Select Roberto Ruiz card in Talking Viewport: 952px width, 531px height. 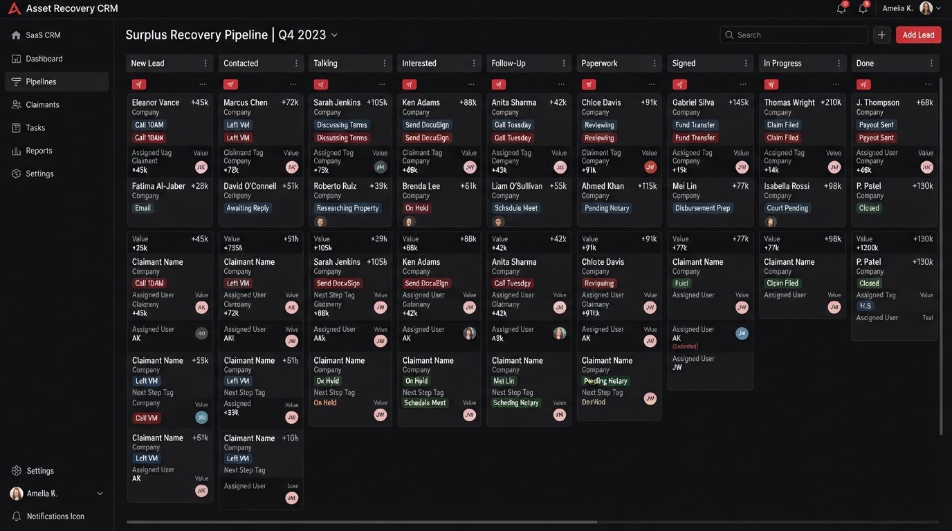click(350, 203)
